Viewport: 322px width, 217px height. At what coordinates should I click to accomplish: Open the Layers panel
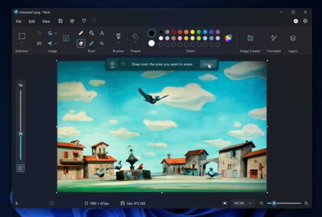(292, 38)
